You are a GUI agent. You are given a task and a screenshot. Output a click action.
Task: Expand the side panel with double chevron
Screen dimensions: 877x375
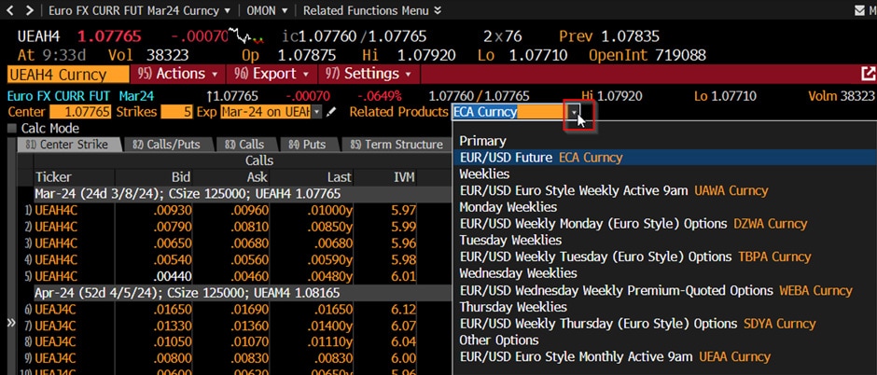click(x=11, y=323)
